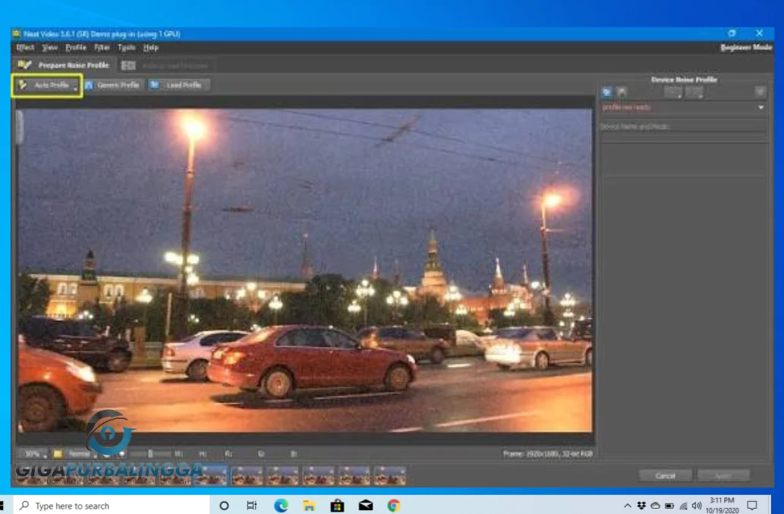Expand the profile status dropdown arrow

pos(760,107)
